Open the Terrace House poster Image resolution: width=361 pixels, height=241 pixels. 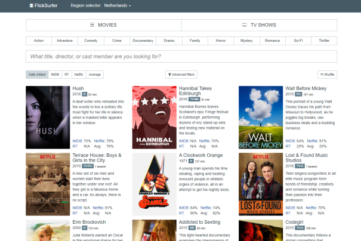[x=48, y=184]
